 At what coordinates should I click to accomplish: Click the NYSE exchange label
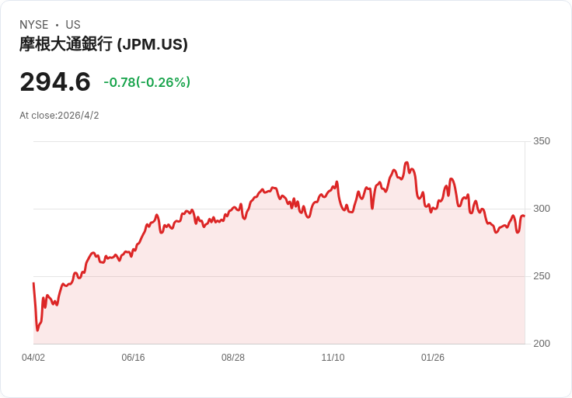(34, 25)
